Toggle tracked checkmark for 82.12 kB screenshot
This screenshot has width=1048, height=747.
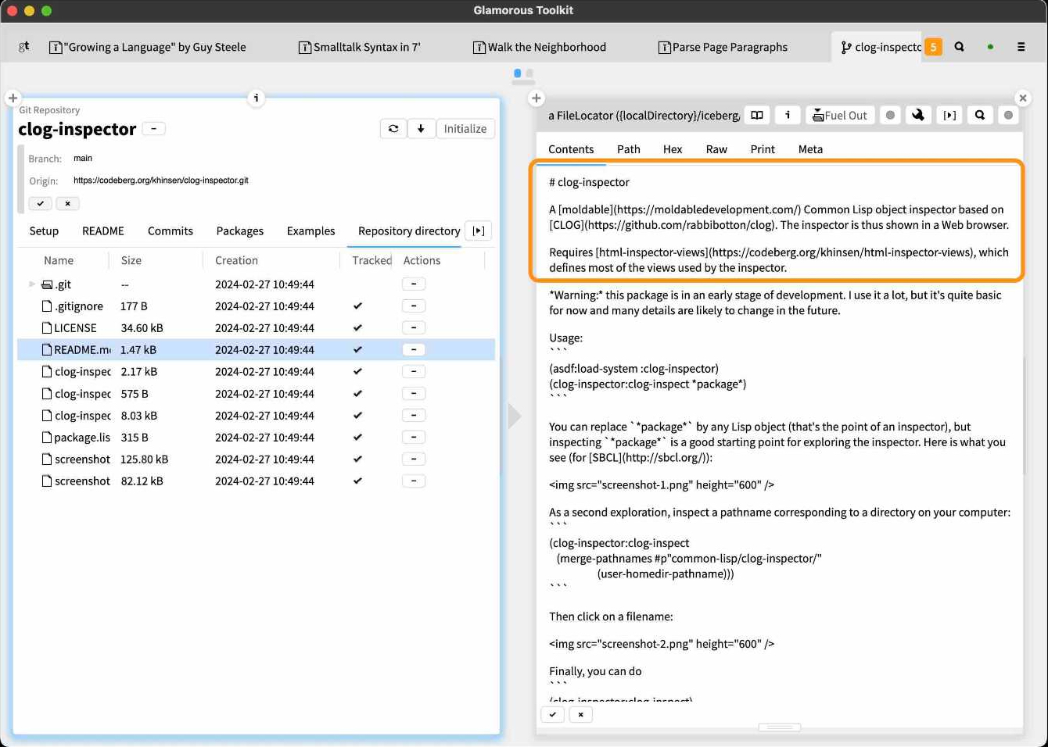point(357,481)
